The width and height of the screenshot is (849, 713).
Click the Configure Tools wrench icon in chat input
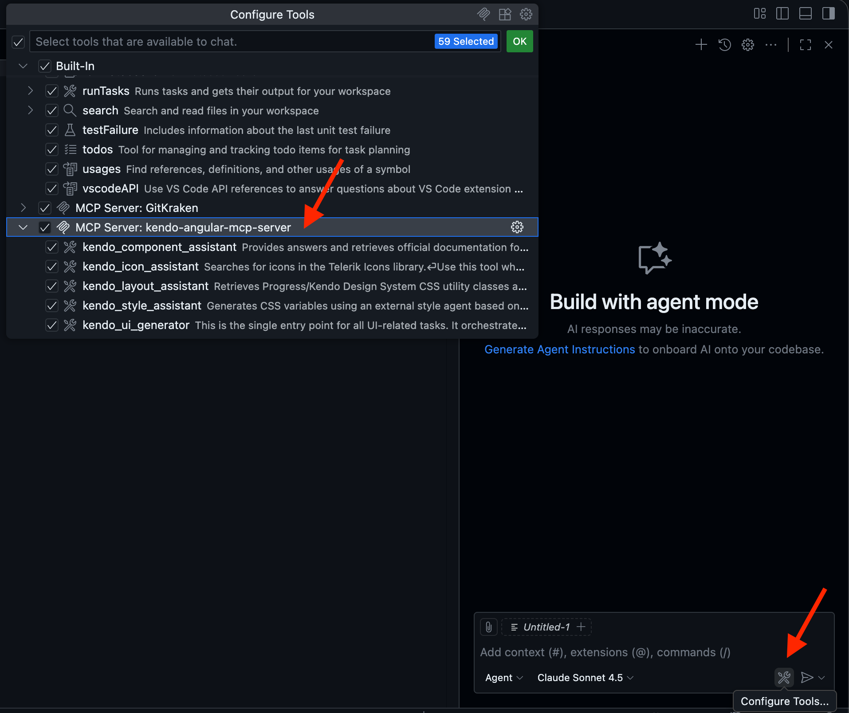784,678
